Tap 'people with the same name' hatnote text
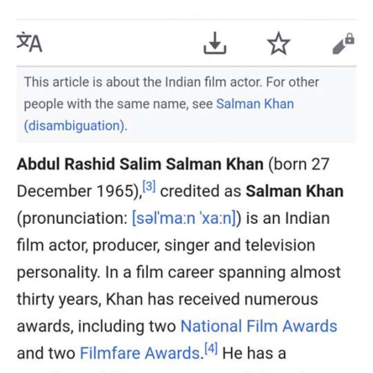 106,104
